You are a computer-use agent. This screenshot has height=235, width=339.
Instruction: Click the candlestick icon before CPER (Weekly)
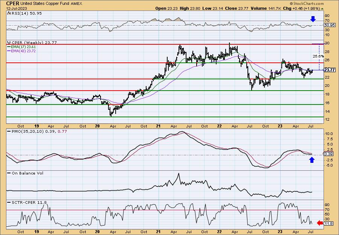pos(9,42)
